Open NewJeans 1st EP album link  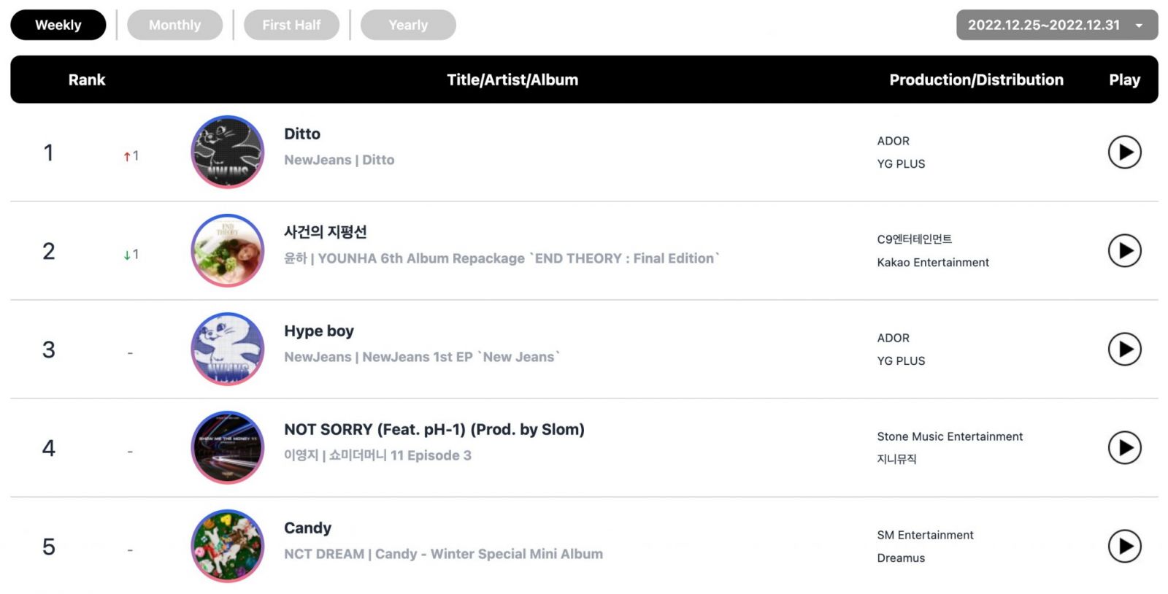click(461, 357)
